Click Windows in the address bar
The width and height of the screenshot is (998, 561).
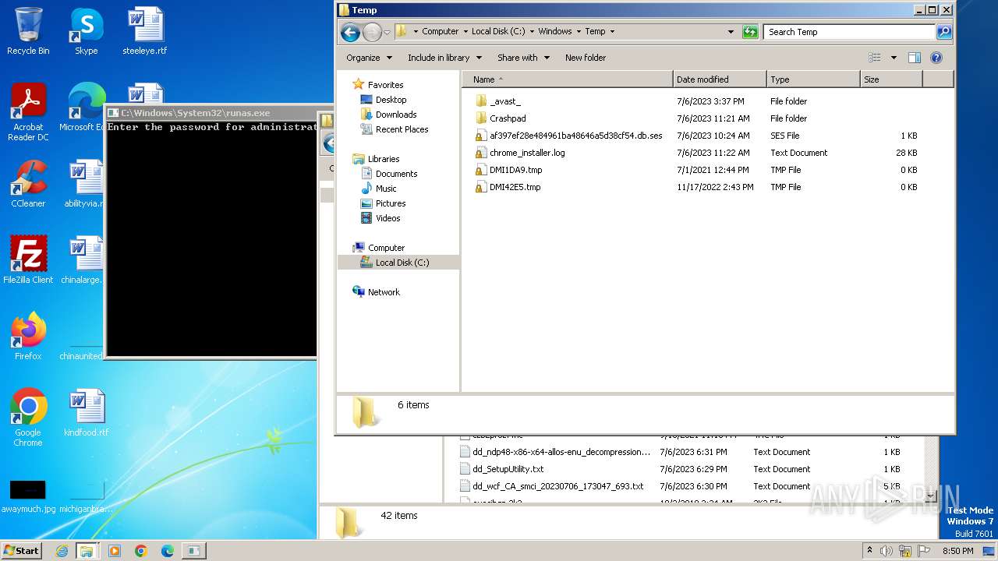(555, 32)
